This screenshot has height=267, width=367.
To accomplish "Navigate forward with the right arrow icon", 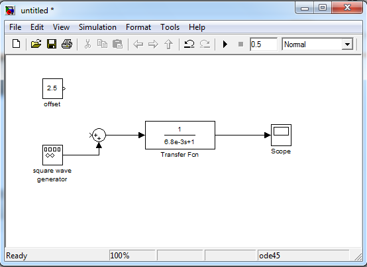I will [153, 44].
